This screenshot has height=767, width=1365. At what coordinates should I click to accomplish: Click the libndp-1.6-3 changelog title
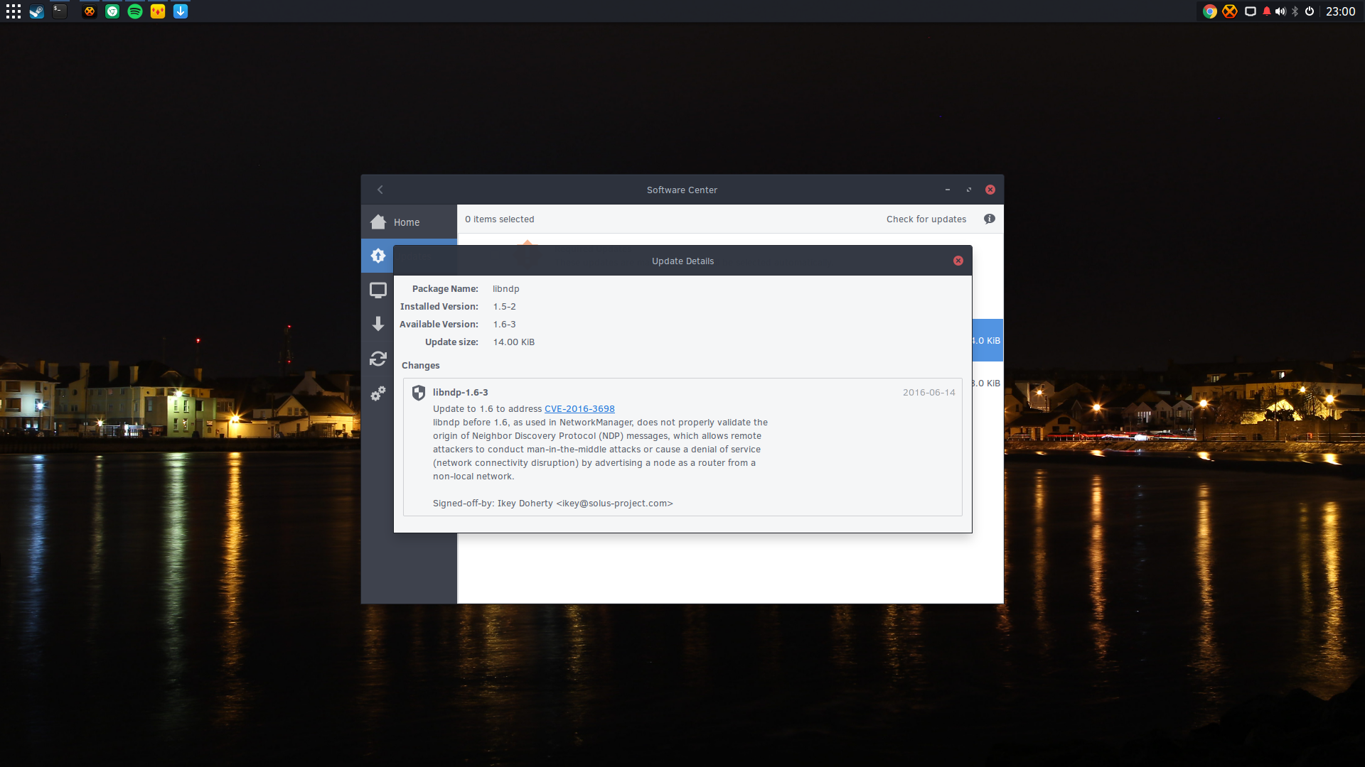pyautogui.click(x=460, y=392)
